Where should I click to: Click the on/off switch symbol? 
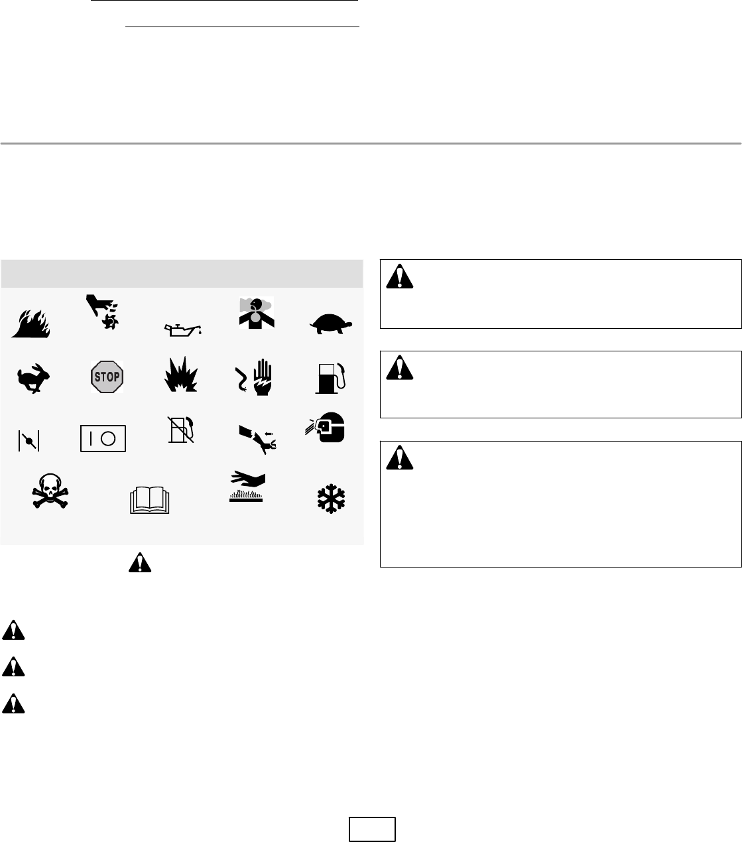click(x=103, y=438)
